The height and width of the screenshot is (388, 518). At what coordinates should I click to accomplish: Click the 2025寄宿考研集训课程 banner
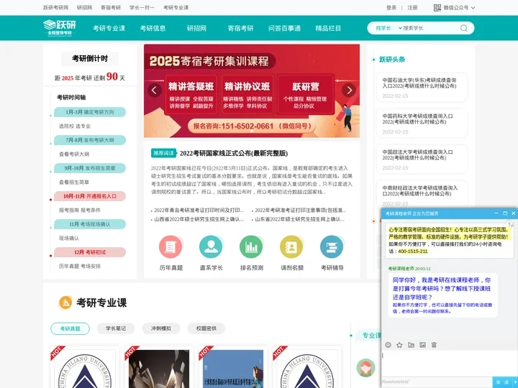point(252,91)
